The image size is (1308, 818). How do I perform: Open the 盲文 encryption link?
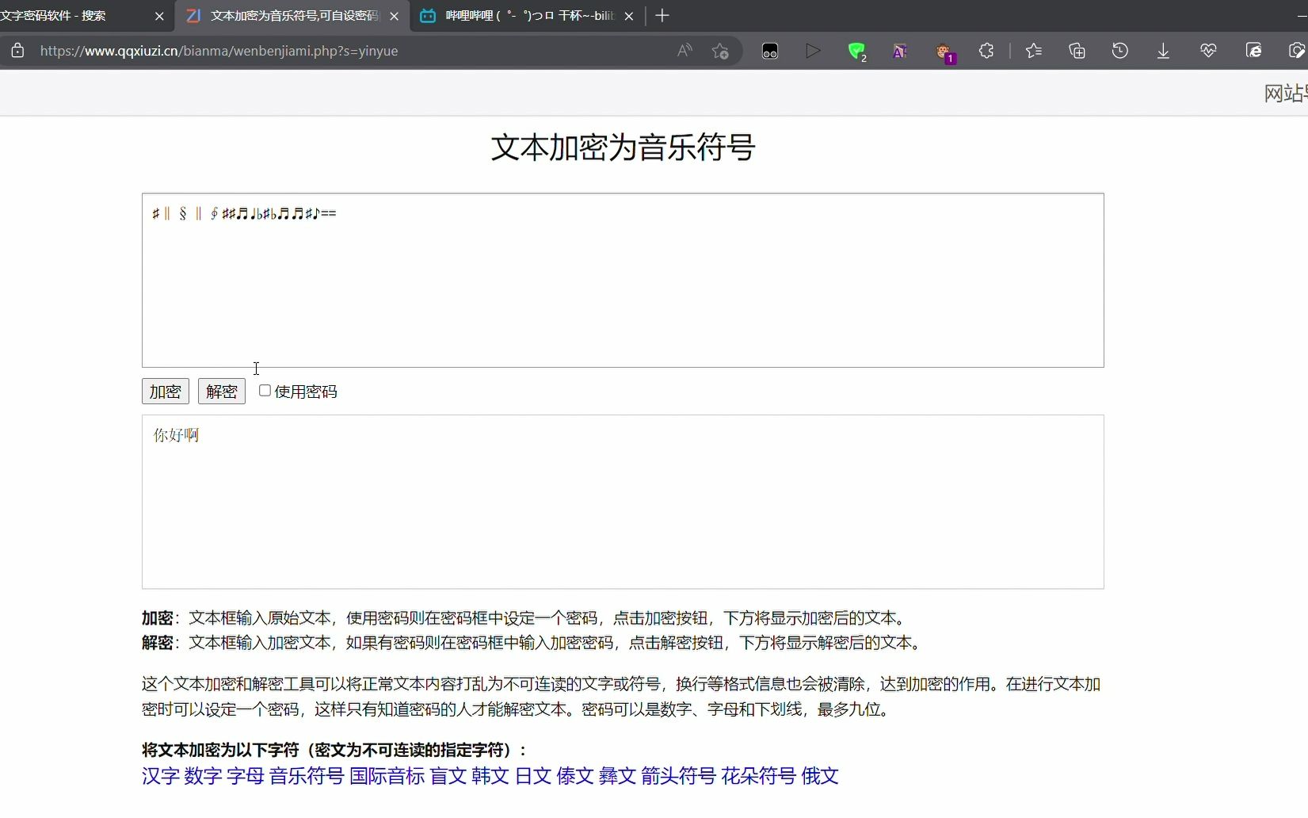pyautogui.click(x=448, y=776)
